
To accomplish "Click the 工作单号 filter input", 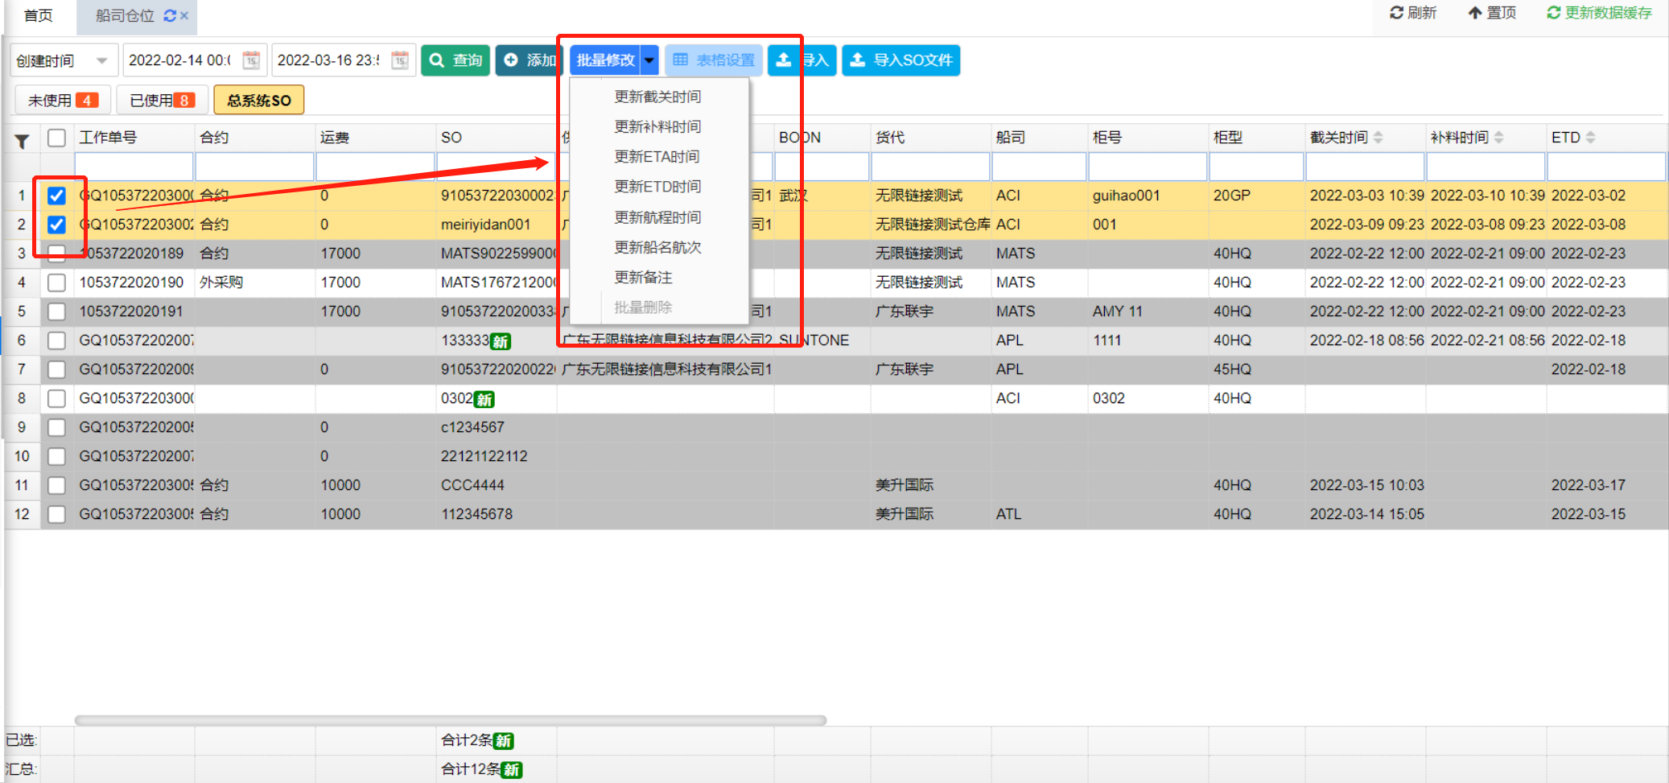I will [x=134, y=167].
